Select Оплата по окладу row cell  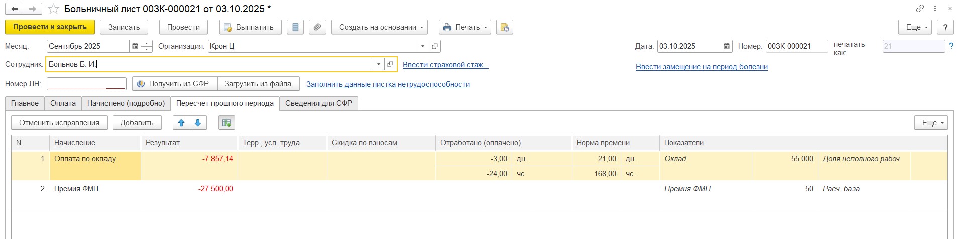95,166
